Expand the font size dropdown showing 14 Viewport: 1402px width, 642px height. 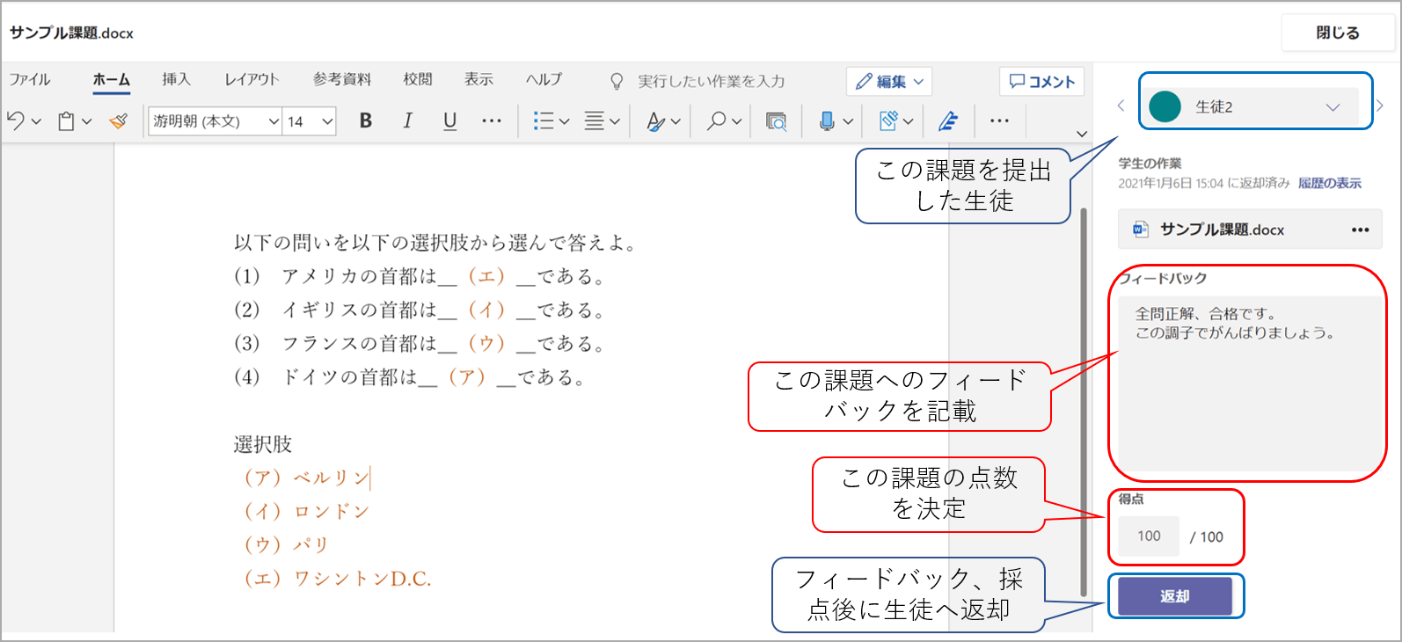(x=310, y=121)
